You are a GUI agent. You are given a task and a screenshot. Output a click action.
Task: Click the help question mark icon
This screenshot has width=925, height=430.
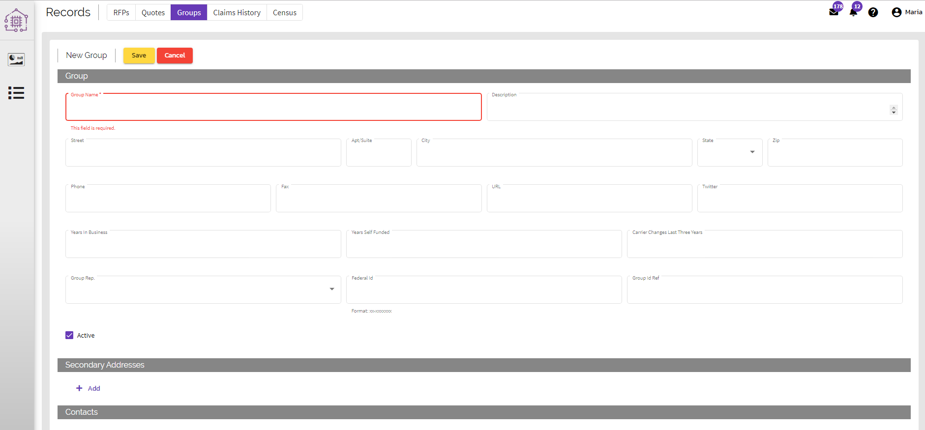873,12
